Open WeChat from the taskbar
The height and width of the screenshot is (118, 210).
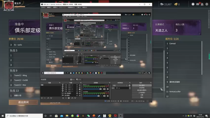[88, 116]
